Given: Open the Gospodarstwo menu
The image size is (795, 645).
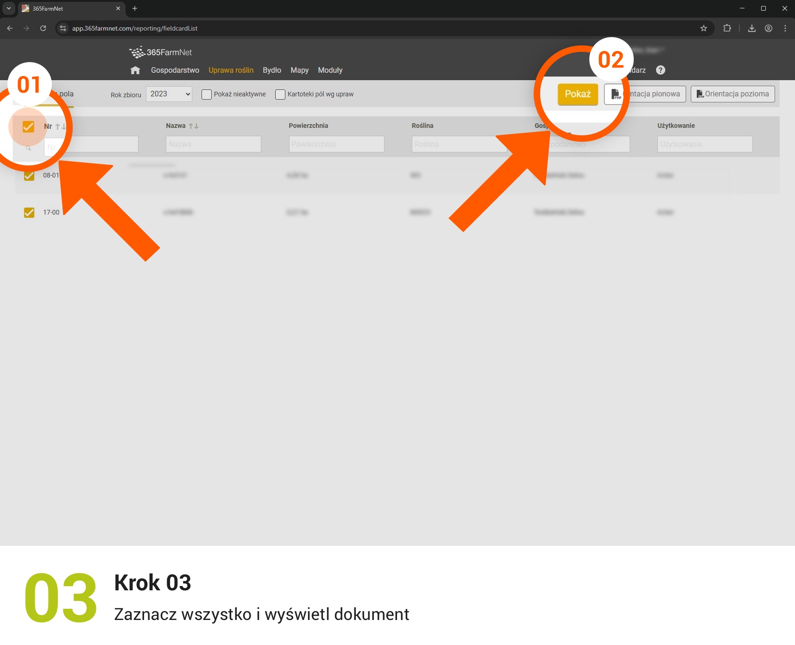Looking at the screenshot, I should 175,70.
